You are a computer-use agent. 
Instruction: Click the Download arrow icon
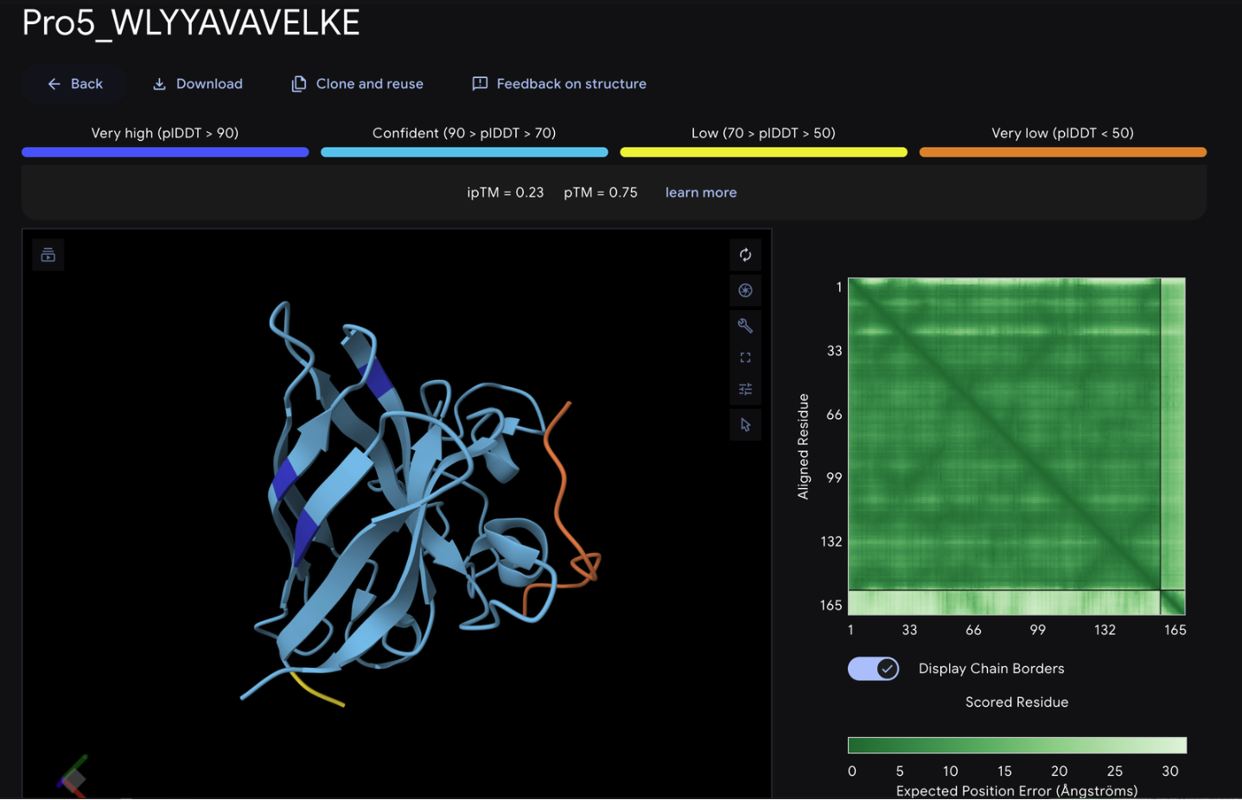click(159, 84)
